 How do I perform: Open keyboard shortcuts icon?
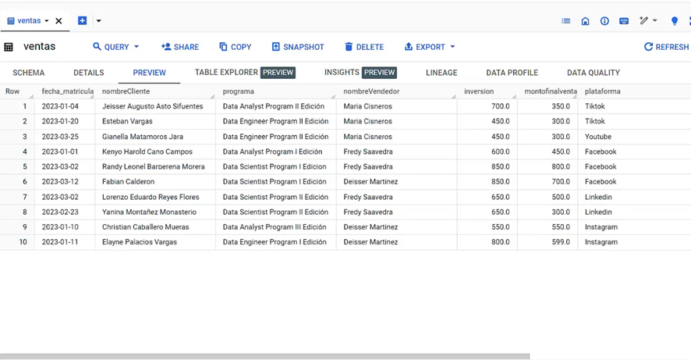(624, 21)
